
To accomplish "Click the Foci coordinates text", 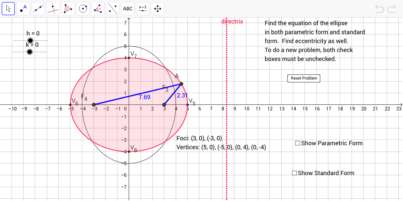I will click(199, 139).
